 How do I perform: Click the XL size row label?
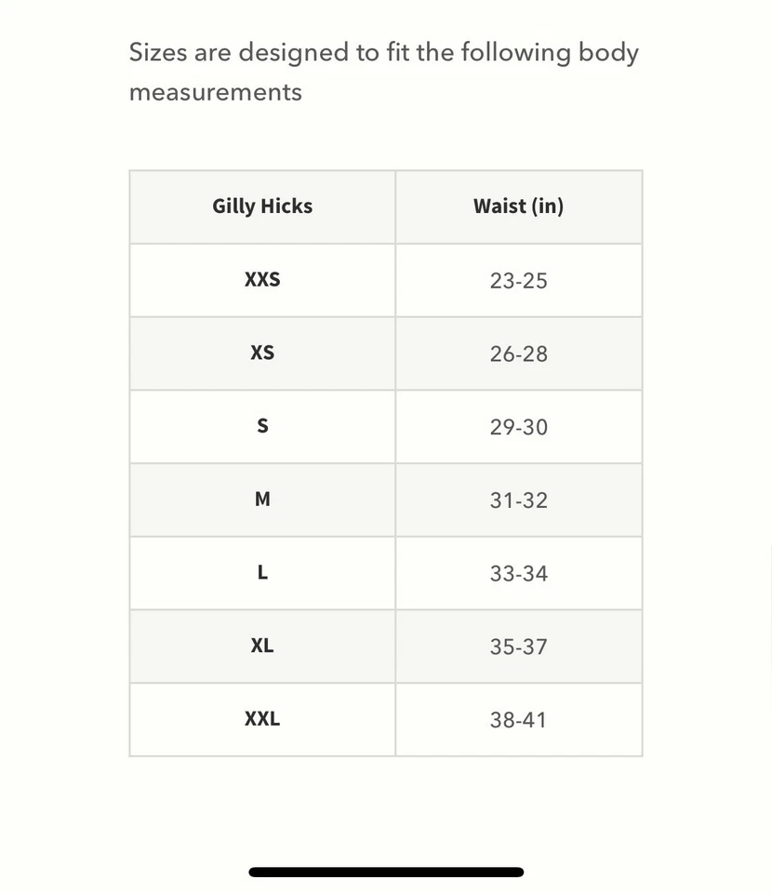coord(262,646)
